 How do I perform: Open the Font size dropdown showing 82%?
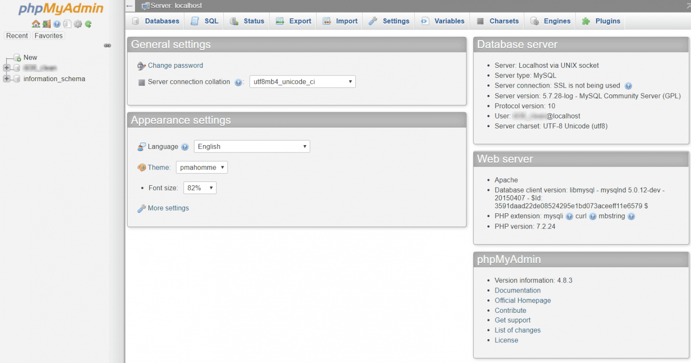(x=200, y=188)
